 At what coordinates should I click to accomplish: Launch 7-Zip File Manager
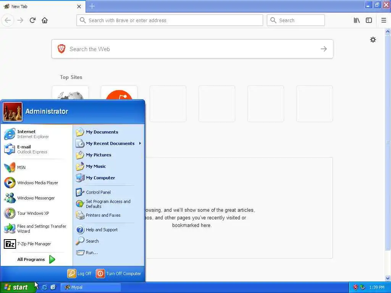(37, 244)
